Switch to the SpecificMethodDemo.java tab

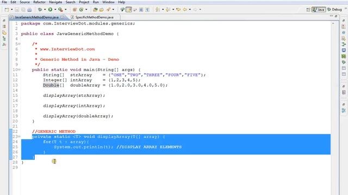coord(94,17)
